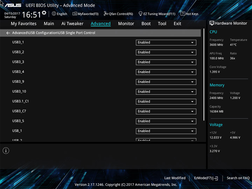Click the Ratio value 36x
Screen dimensions: 252x189
click(x=232, y=58)
